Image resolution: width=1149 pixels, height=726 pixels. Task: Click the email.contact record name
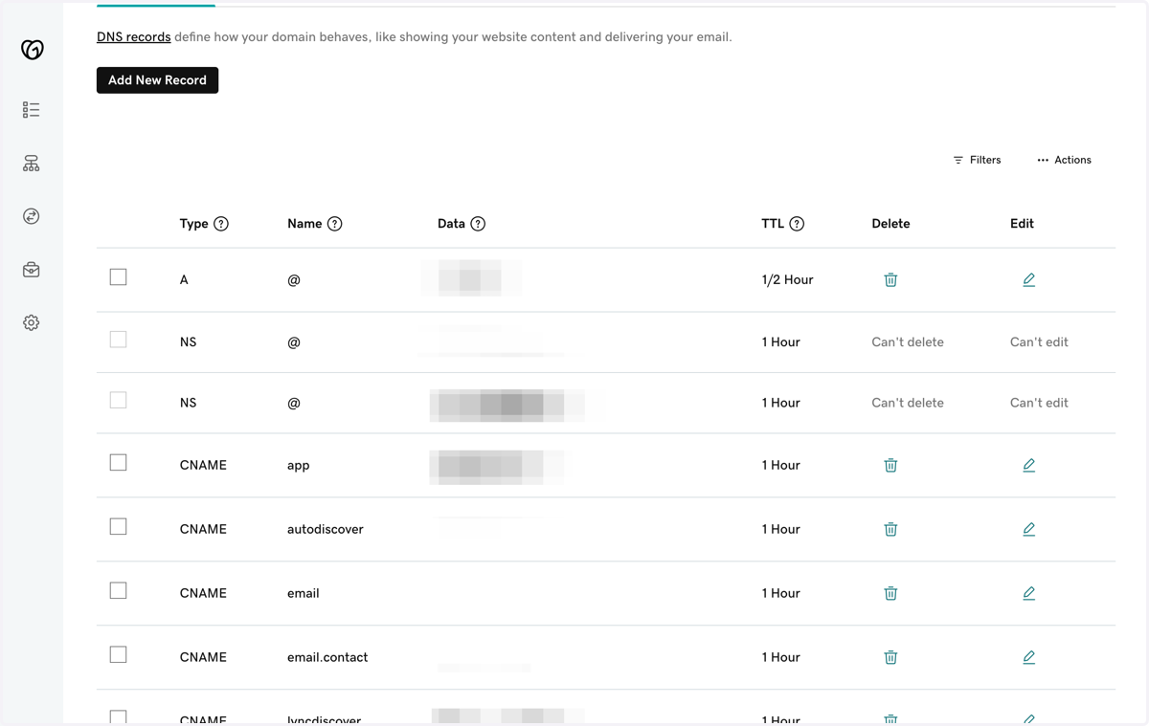[x=327, y=657]
